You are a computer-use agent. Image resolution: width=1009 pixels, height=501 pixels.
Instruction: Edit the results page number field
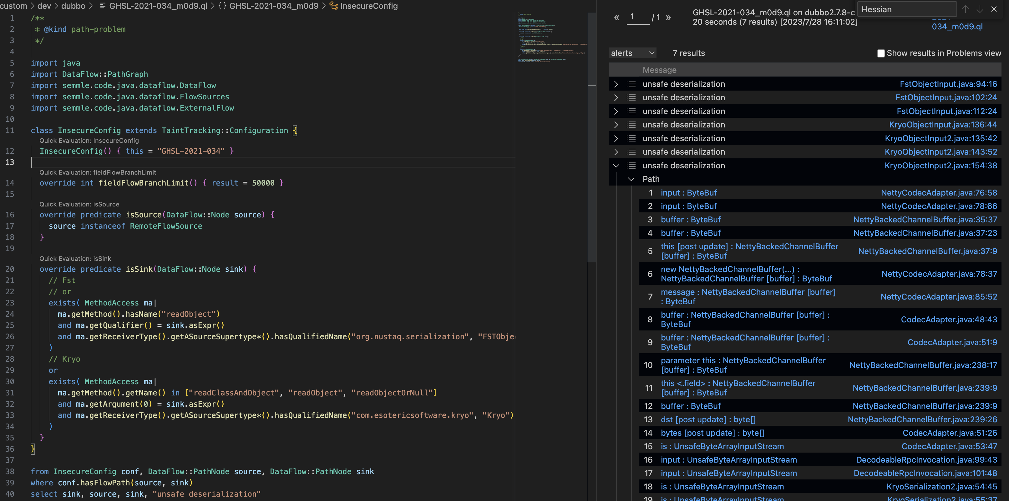pos(638,17)
